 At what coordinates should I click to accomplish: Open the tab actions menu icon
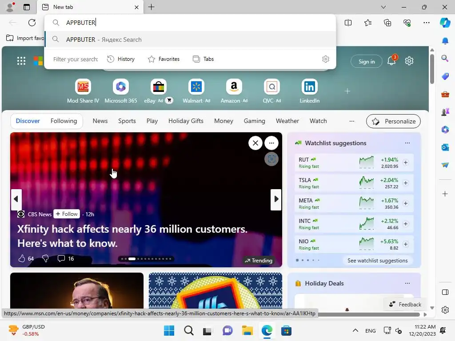[27, 7]
